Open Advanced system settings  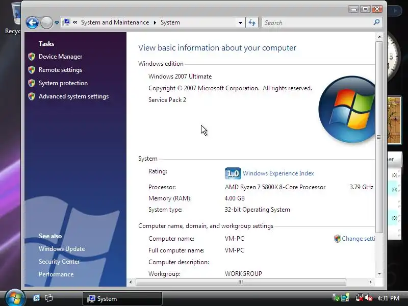coord(73,96)
